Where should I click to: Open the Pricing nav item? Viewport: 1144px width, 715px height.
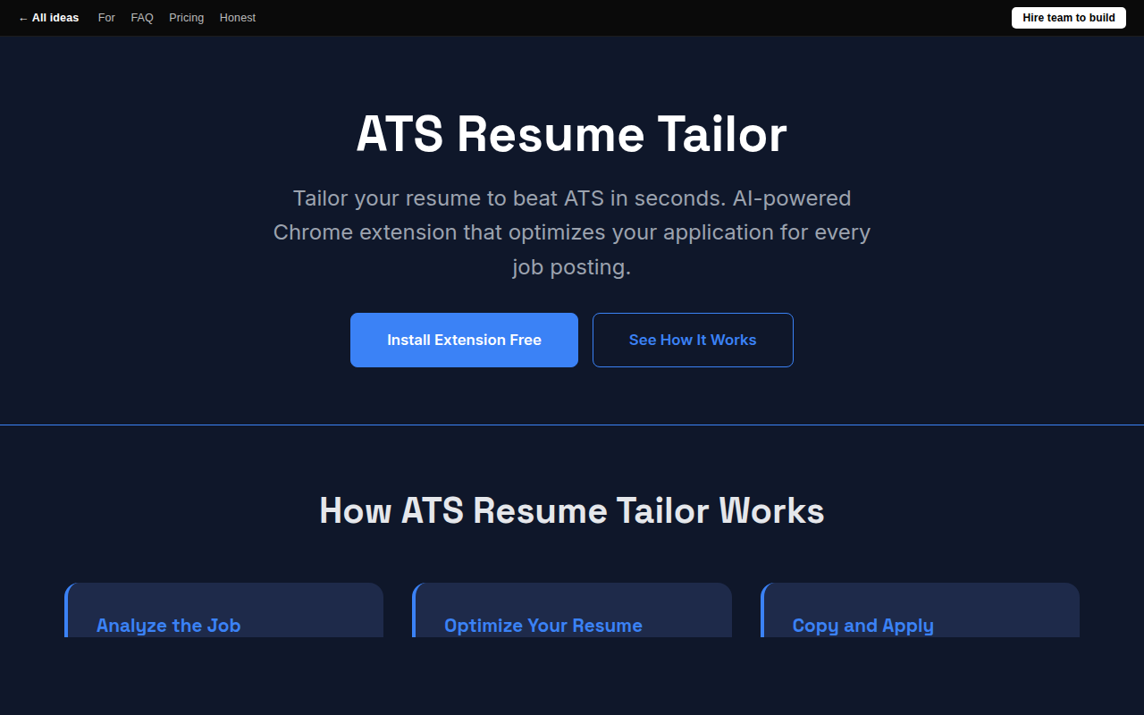pos(186,18)
